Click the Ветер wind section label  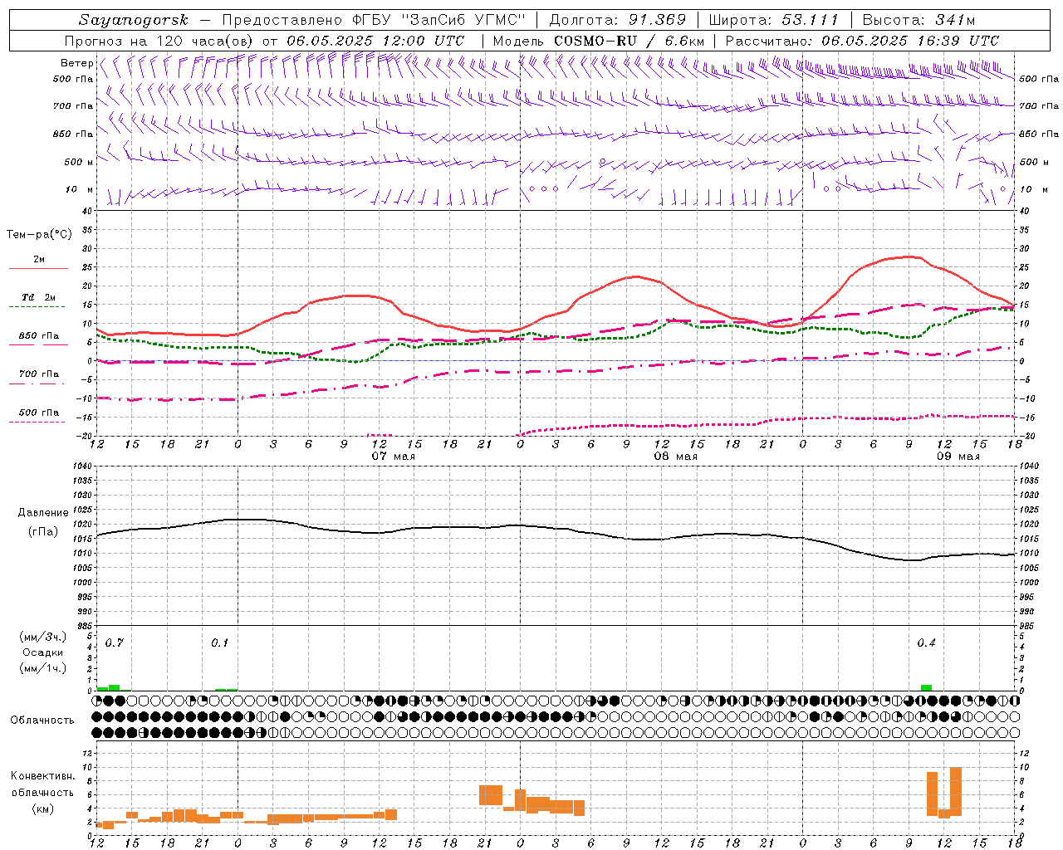76,63
